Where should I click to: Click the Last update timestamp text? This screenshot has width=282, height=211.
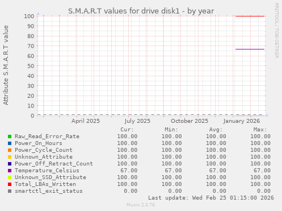coord(211,198)
